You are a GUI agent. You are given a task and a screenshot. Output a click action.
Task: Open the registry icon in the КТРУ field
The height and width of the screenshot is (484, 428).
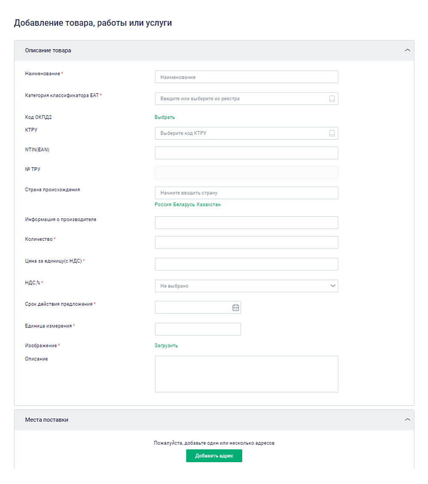[332, 133]
